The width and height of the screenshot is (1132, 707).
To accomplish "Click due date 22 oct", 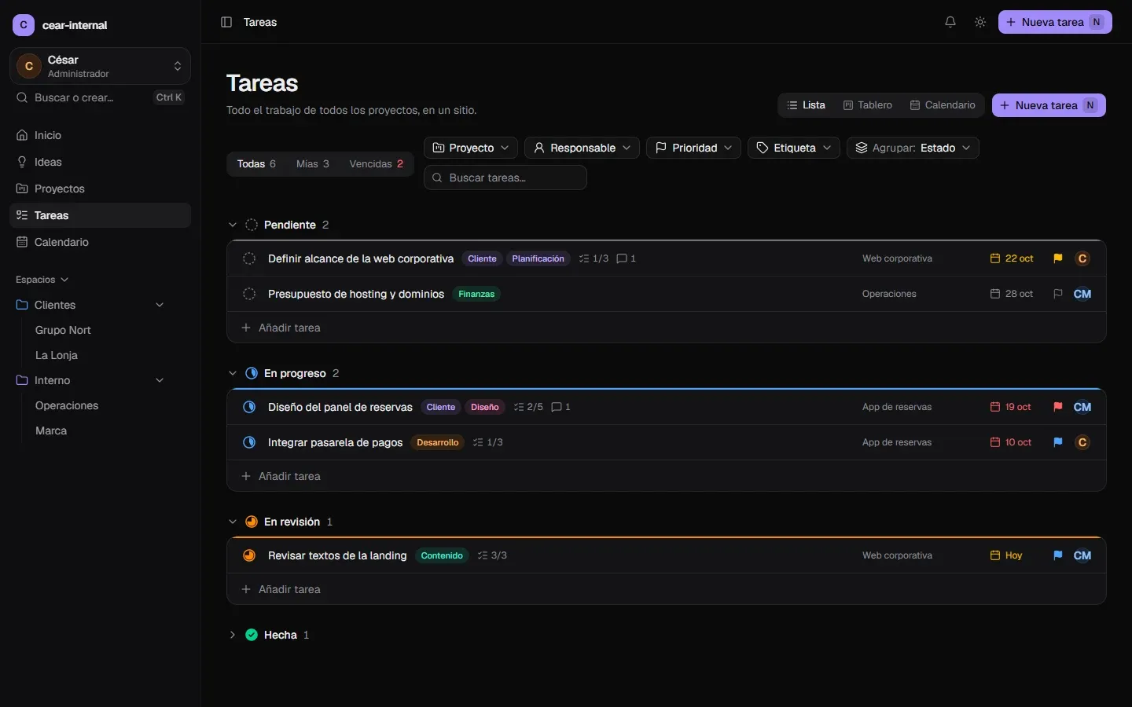I will 1012,258.
